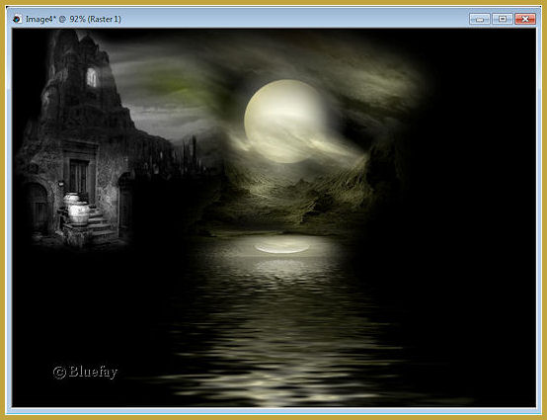Click the cypress tree silhouettes beside the house

191,155
